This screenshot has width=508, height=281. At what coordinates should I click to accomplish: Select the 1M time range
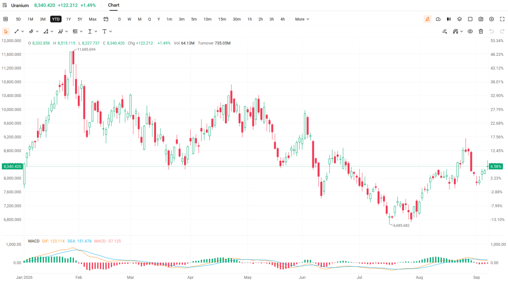pos(31,19)
